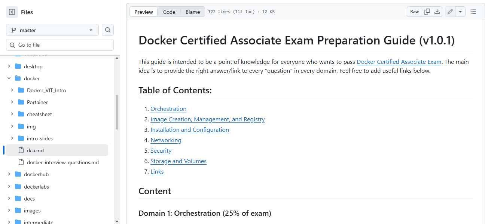The image size is (491, 224).
Task: Open the master branch selector dropdown
Action: pos(52,30)
